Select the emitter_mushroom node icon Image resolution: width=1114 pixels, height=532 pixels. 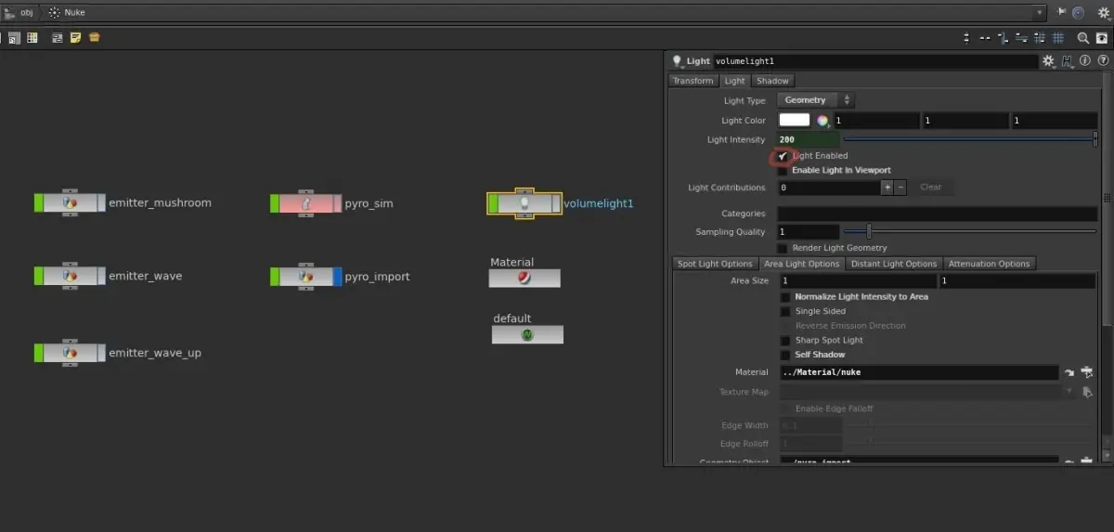click(x=70, y=202)
